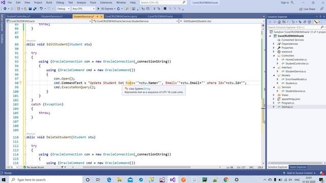Click the Live Share button

(x=307, y=9)
